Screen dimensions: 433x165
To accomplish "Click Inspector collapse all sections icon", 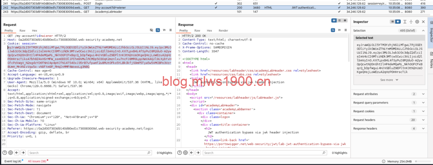I will tap(411, 22).
